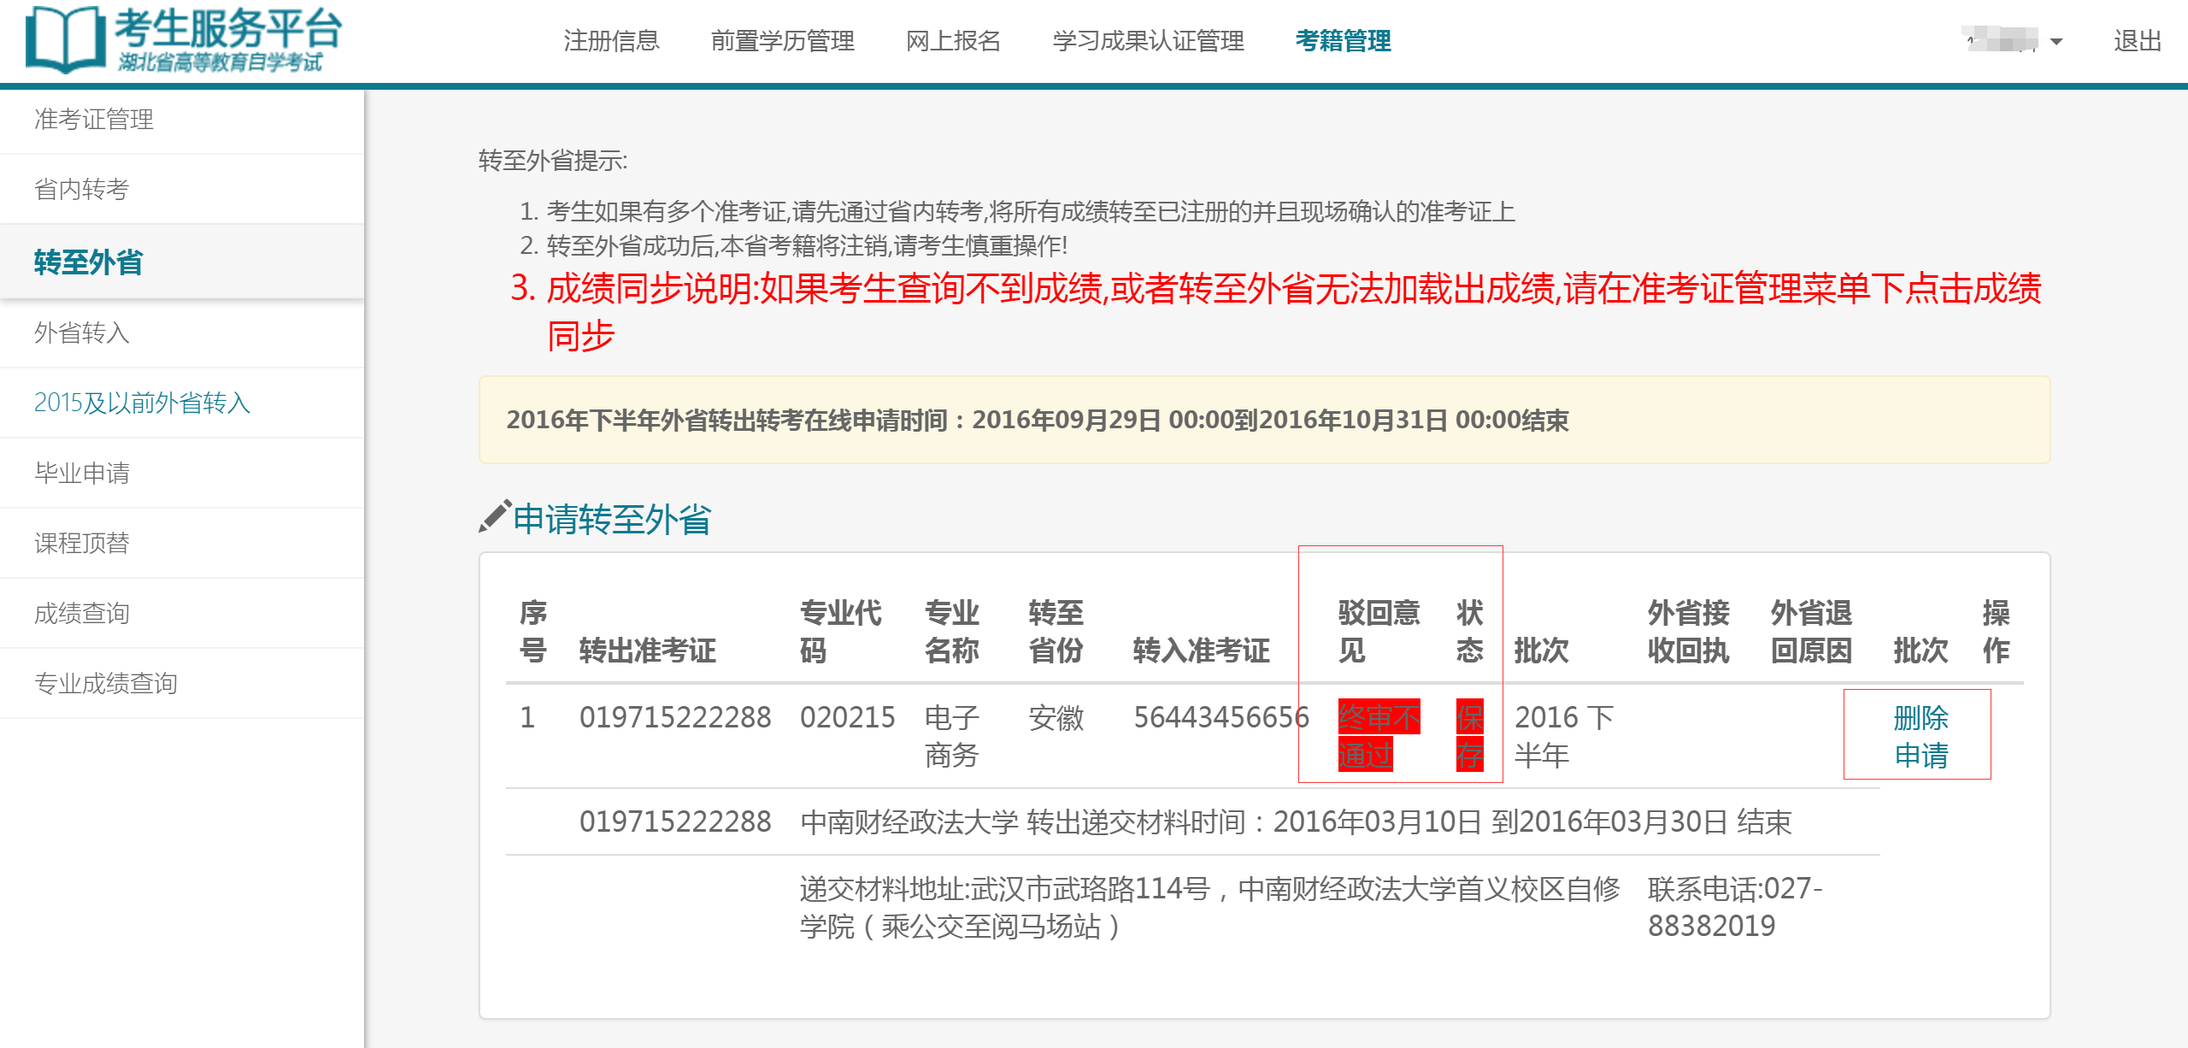The height and width of the screenshot is (1048, 2188).
Task: Click the book logo icon
Action: [x=65, y=39]
